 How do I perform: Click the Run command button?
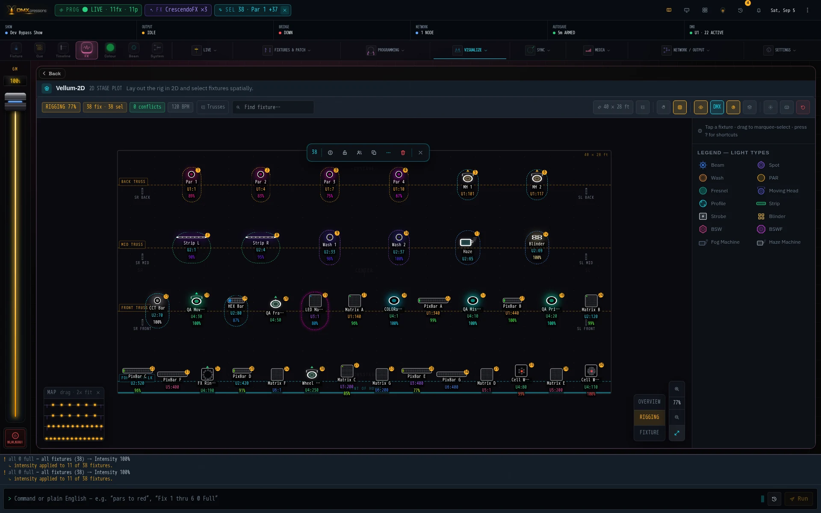tap(799, 499)
